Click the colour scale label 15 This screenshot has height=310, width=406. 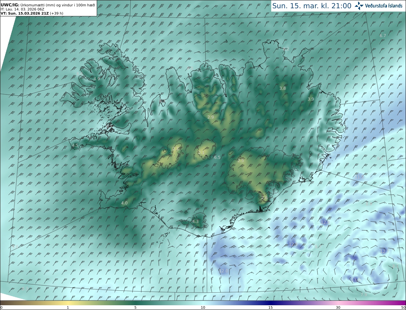271,307
